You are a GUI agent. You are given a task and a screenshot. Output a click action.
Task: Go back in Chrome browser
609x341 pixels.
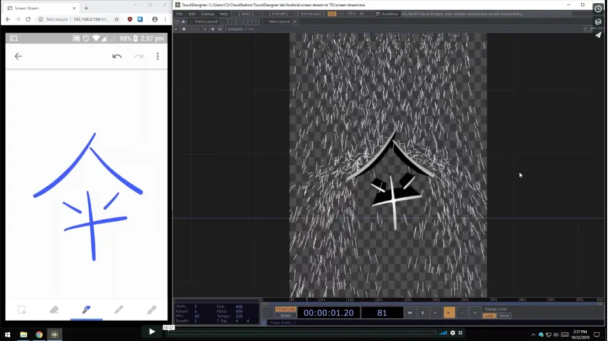point(8,19)
